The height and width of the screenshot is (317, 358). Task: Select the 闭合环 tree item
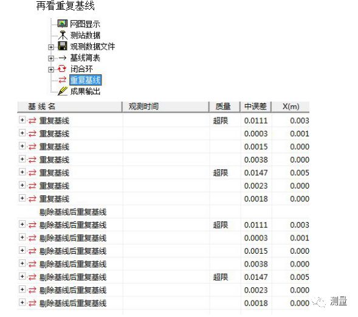(81, 69)
